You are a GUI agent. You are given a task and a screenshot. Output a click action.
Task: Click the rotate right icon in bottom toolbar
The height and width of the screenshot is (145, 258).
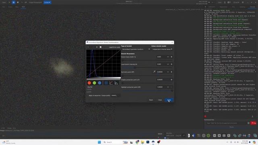[x=239, y=136]
